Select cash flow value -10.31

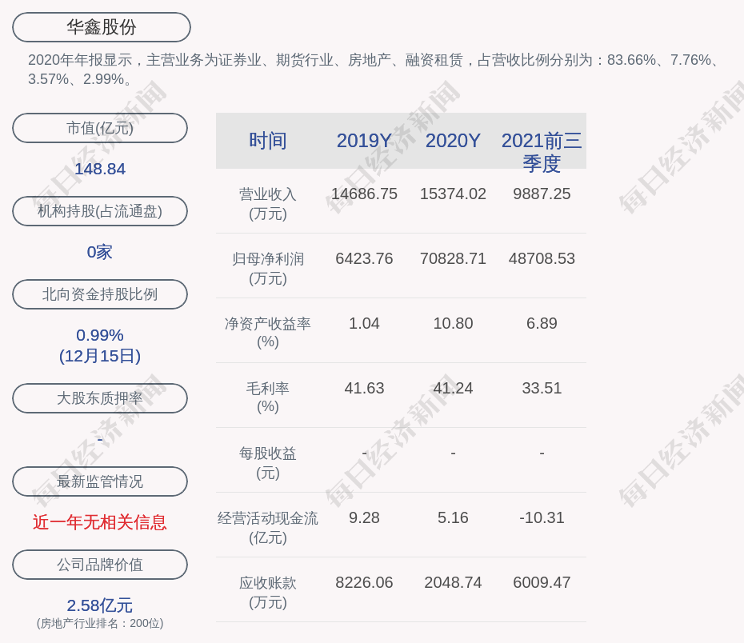[542, 517]
